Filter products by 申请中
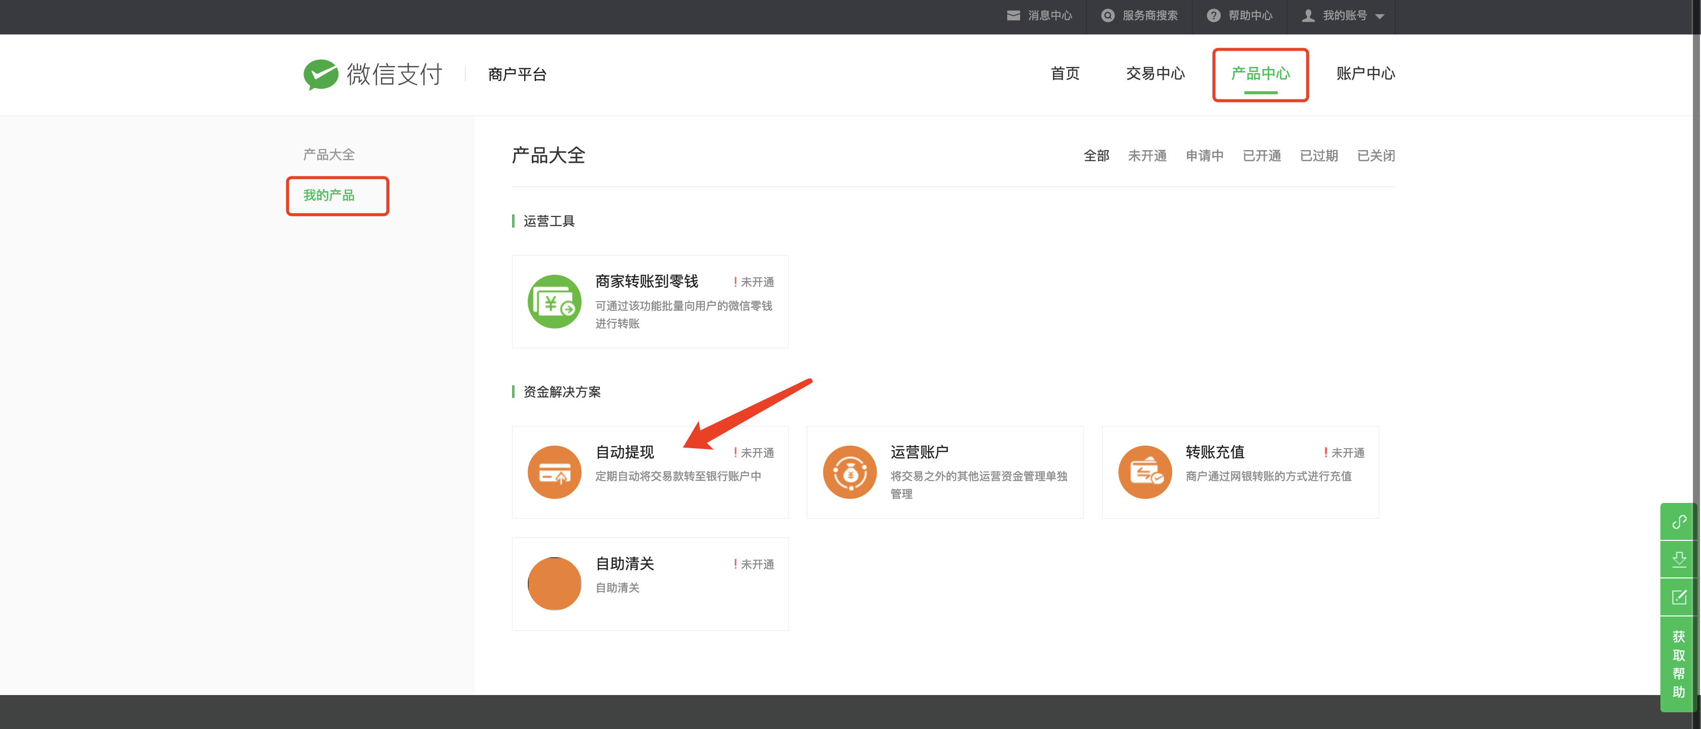Viewport: 1701px width, 729px height. 1204,156
